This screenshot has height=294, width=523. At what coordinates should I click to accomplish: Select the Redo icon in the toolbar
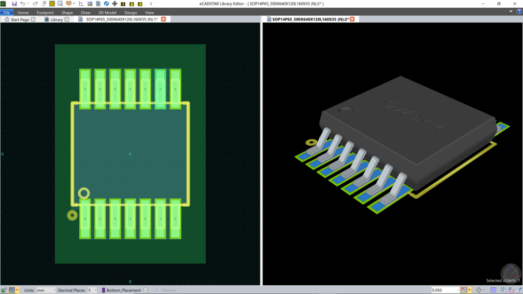35,4
